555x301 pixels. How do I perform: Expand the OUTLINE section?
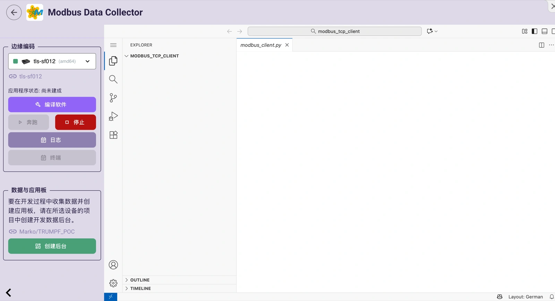pyautogui.click(x=179, y=280)
